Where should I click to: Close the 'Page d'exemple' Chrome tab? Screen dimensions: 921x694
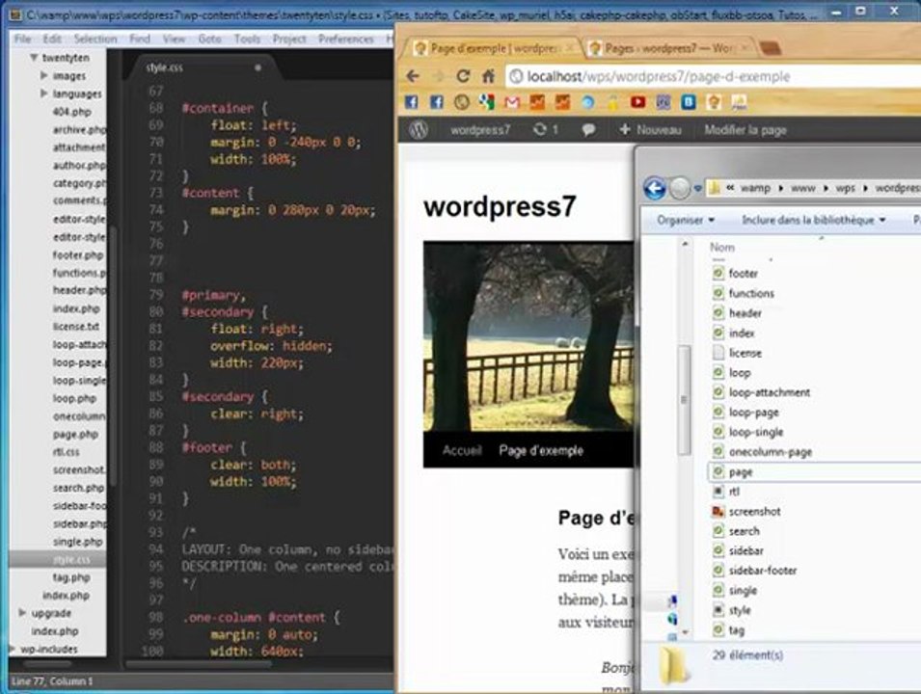pos(569,48)
